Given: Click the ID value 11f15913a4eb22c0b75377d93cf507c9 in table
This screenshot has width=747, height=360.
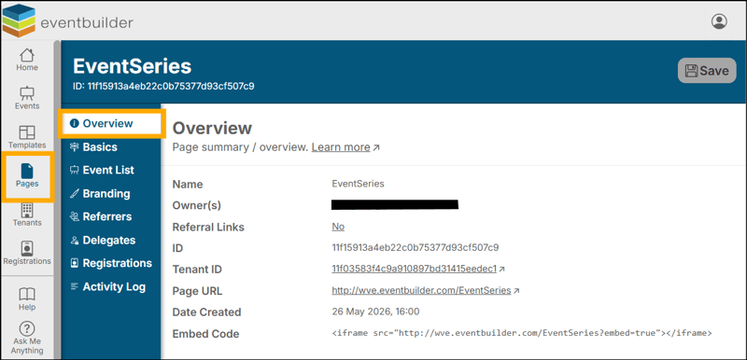Looking at the screenshot, I should [415, 248].
